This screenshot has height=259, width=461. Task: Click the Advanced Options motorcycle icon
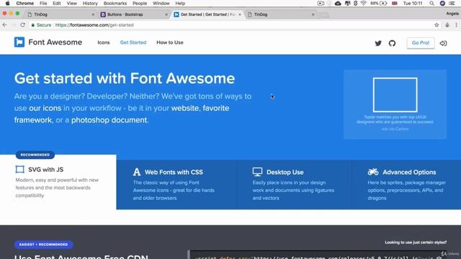pyautogui.click(x=373, y=172)
